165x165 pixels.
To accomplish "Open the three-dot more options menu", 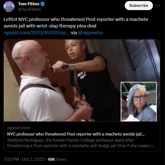I will tap(157, 6).
